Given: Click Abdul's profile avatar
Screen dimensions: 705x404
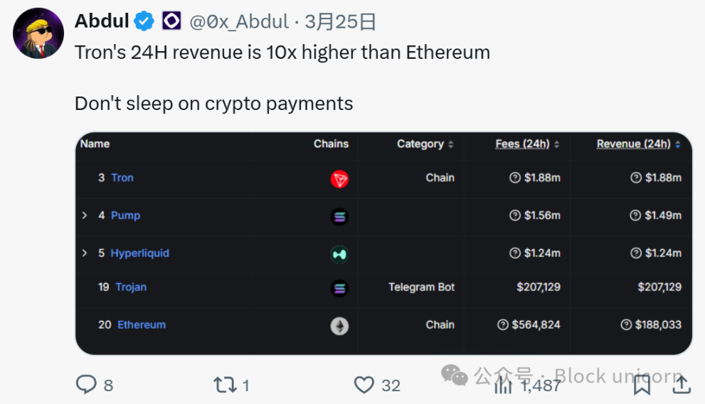Looking at the screenshot, I should coord(38,33).
